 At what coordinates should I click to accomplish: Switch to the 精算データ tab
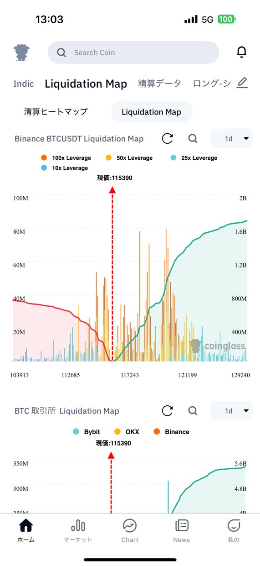click(160, 84)
